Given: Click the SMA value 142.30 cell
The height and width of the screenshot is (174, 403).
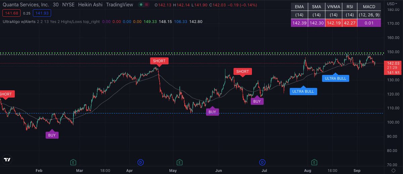Looking at the screenshot, I should [x=316, y=23].
